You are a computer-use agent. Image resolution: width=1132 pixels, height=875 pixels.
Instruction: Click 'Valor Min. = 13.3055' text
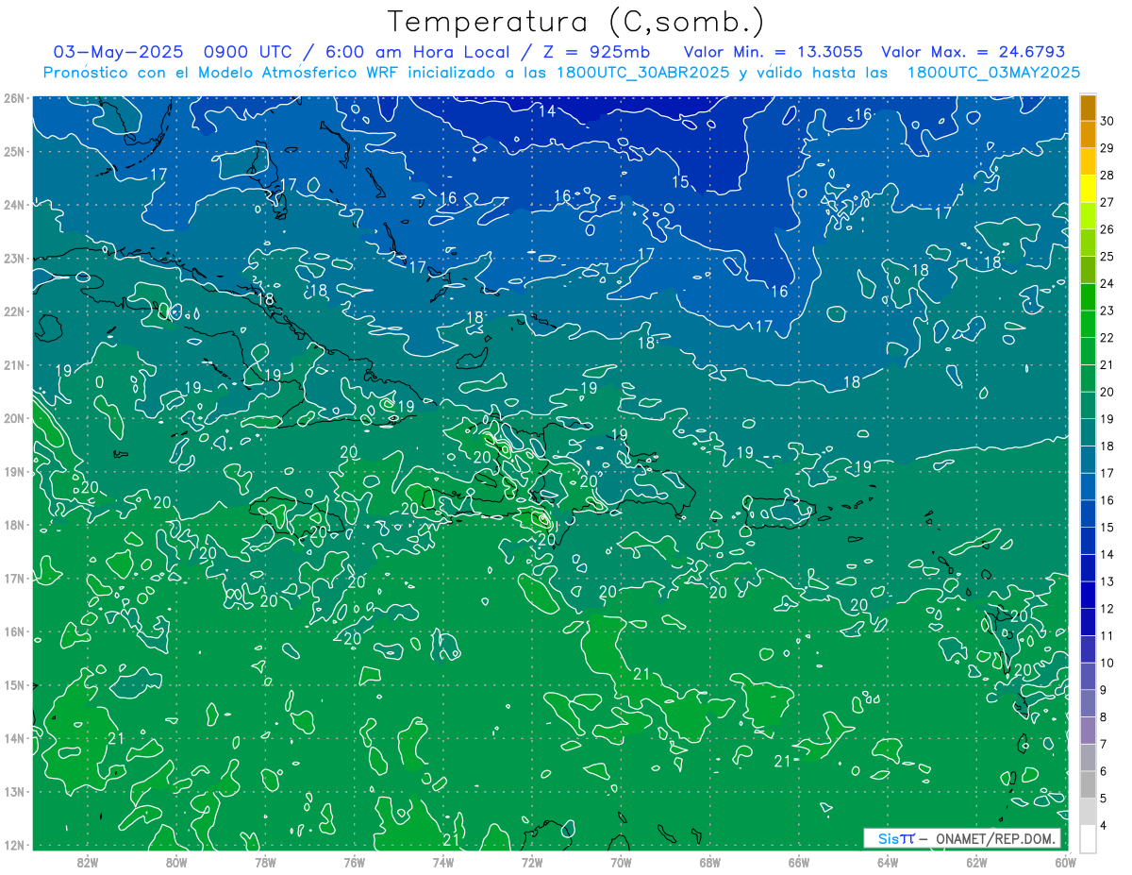[773, 52]
